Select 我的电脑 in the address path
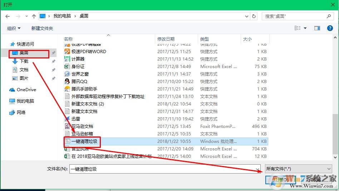The height and width of the screenshot is (191, 339). click(x=62, y=16)
